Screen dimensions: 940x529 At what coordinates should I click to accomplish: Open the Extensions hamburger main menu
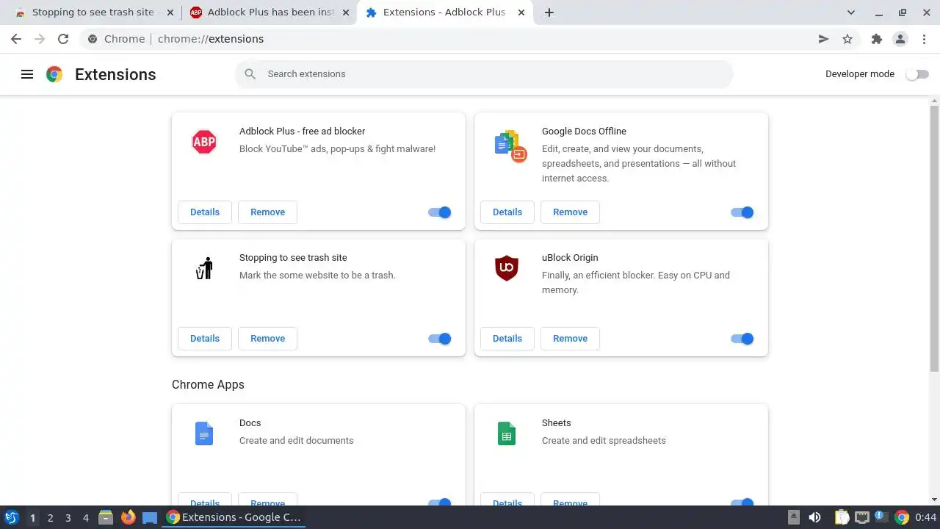[x=27, y=74]
